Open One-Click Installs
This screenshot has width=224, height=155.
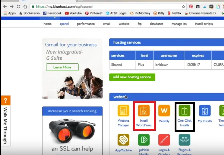(184, 110)
